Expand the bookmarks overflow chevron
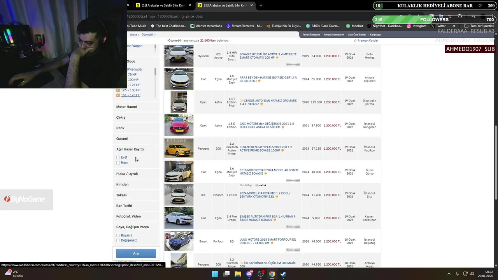Screen dimensions: 498x280 [x=454, y=26]
